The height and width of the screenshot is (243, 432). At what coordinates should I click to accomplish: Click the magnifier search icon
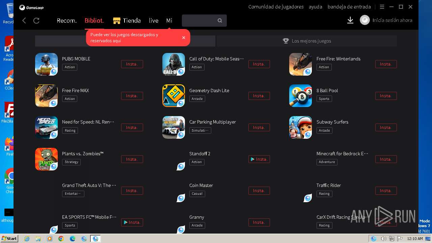[x=220, y=21]
